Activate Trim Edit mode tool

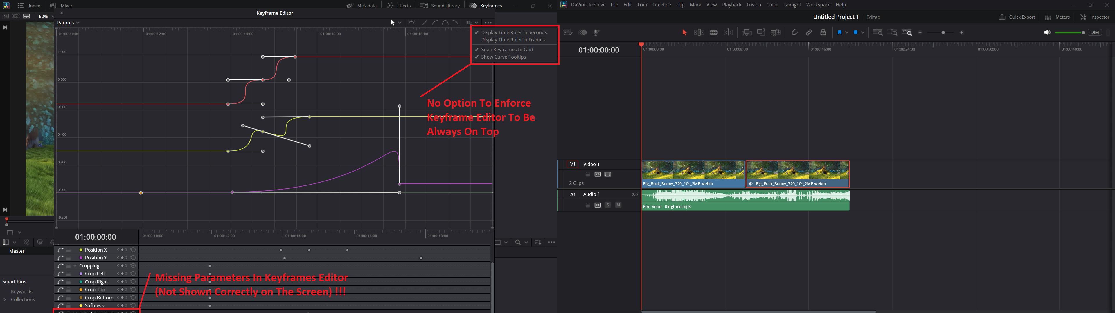pos(699,32)
